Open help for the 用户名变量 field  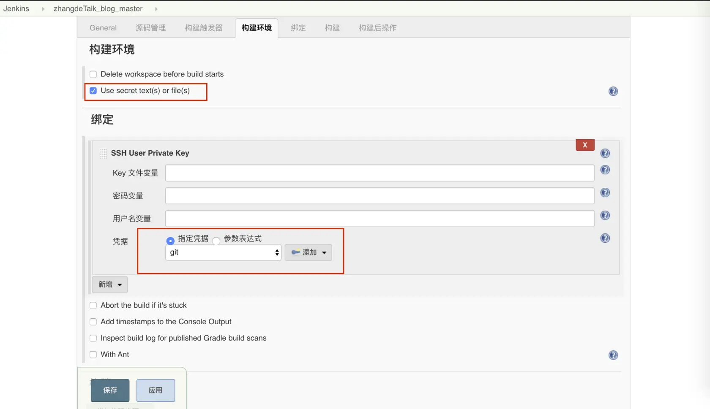pyautogui.click(x=604, y=215)
